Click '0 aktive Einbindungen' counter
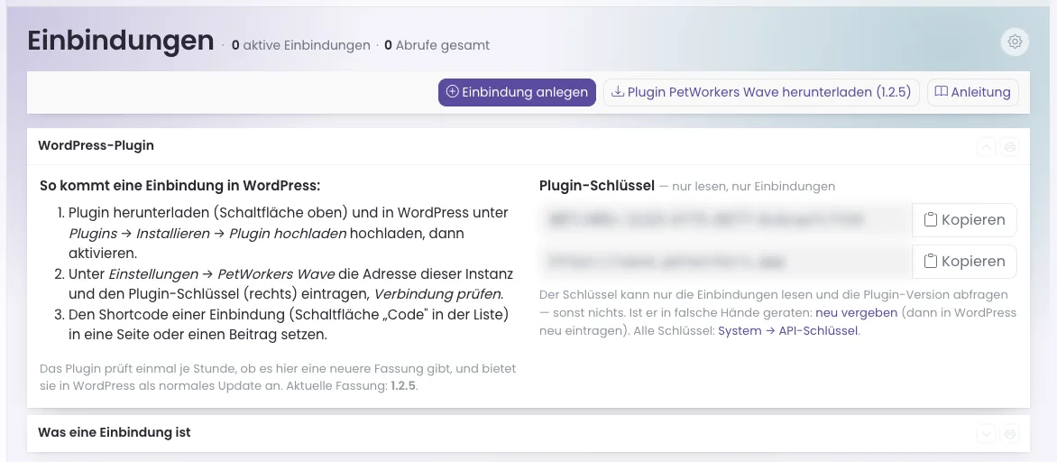 tap(300, 45)
